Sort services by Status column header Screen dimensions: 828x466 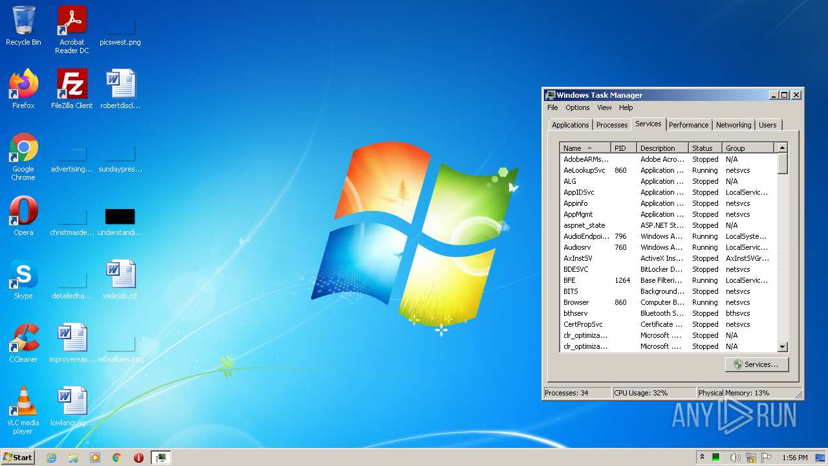click(x=705, y=148)
